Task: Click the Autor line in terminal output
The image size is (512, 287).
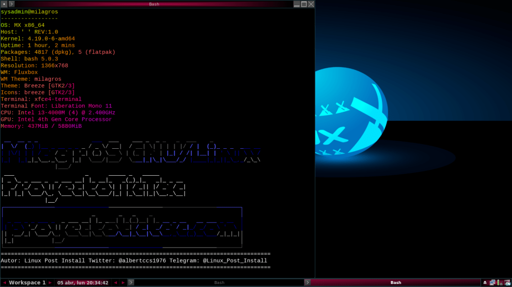Action: pos(134,261)
